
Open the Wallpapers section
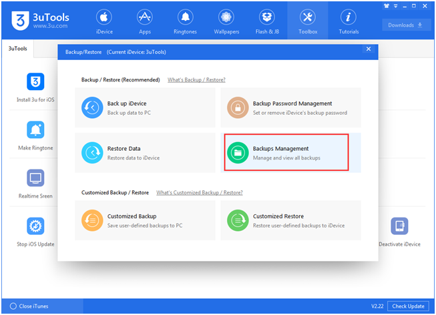point(226,22)
